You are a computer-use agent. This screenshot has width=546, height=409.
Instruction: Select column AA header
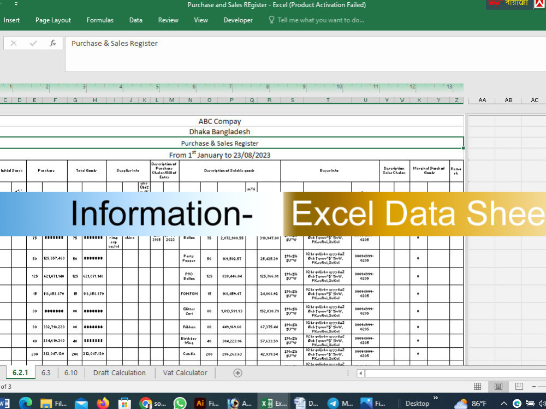(x=482, y=100)
